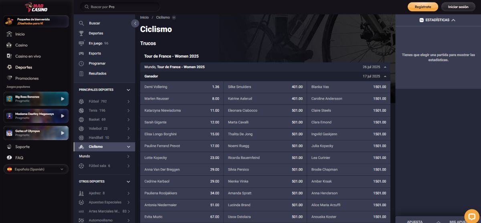Open Casino en vivo from sidebar

coord(28,56)
